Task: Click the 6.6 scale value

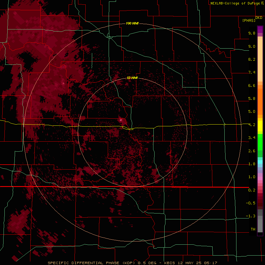Action: (x=252, y=85)
